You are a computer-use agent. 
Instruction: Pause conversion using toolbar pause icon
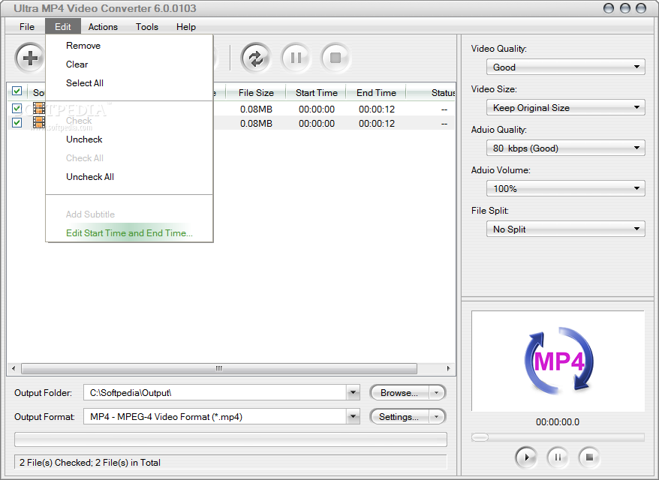pos(296,58)
